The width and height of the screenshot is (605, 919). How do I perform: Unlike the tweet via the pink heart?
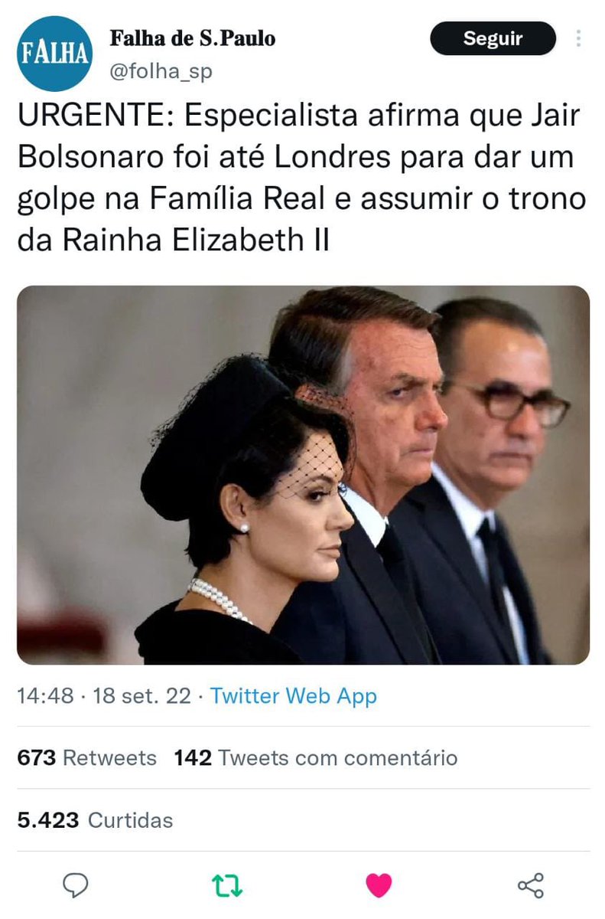(379, 885)
